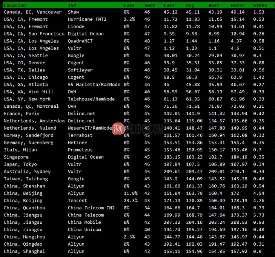Select the Sent column header
Image resolution: width=275 pixels, height=257 pixels.
(x=149, y=5)
